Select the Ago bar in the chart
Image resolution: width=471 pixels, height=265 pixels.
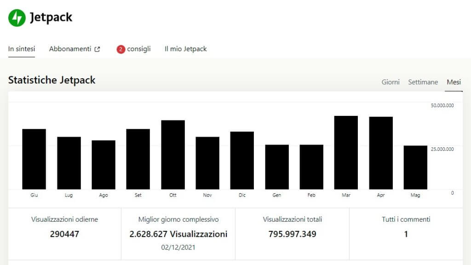point(103,165)
